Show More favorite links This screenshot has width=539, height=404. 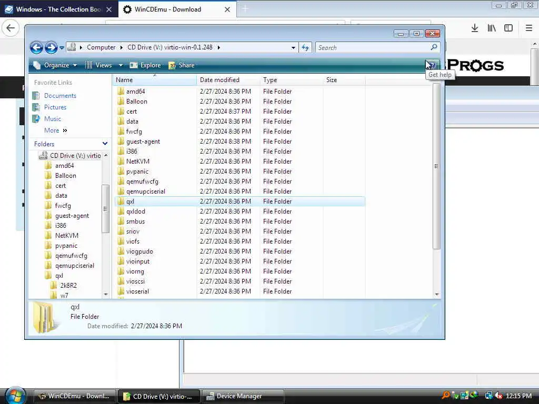point(55,130)
